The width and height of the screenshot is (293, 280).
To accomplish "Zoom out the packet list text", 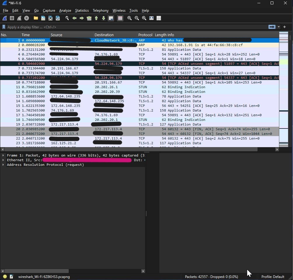I will [x=137, y=18].
